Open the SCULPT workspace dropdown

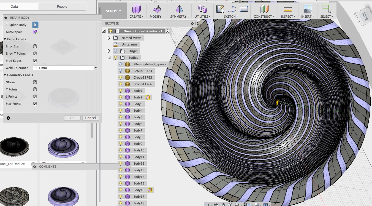[x=113, y=11]
